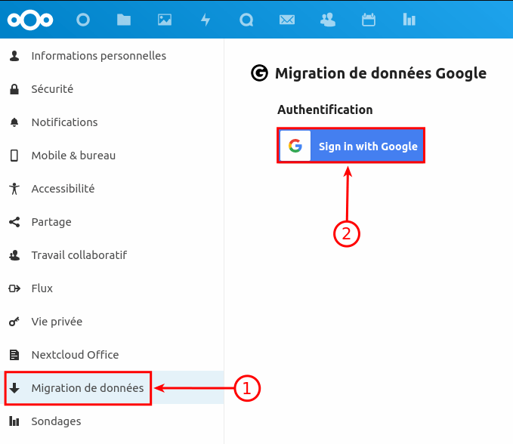
Task: Open Informations personnelles settings
Action: [112, 56]
